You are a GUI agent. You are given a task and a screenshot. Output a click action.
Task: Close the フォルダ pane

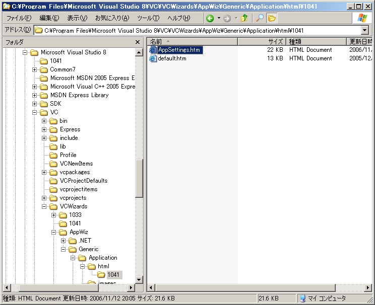(138, 42)
